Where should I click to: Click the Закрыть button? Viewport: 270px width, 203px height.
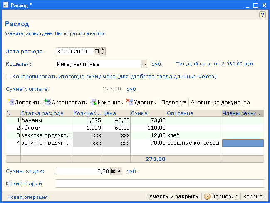pyautogui.click(x=254, y=197)
